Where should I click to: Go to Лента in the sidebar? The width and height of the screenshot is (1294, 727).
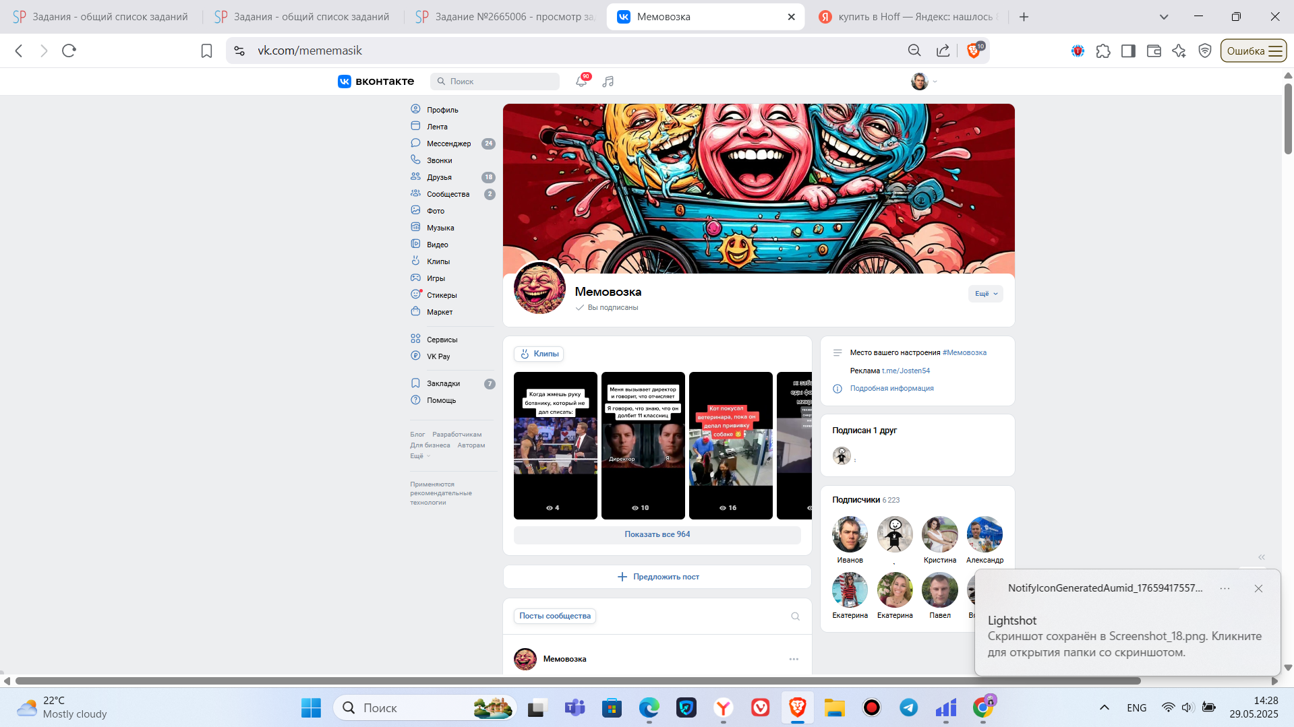[x=437, y=127]
